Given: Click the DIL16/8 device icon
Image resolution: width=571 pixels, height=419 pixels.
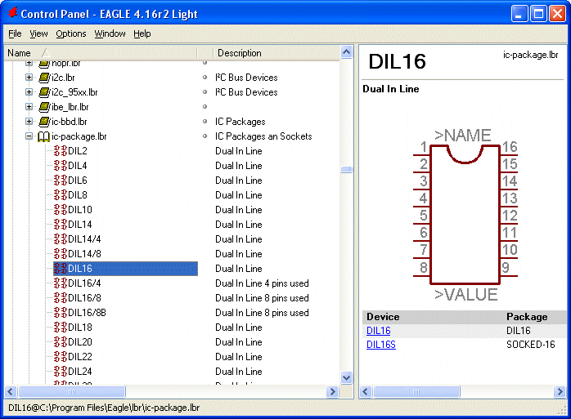Looking at the screenshot, I should coord(61,298).
